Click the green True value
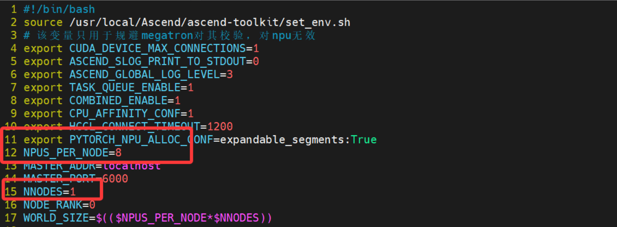Image resolution: width=617 pixels, height=227 pixels. click(x=363, y=140)
